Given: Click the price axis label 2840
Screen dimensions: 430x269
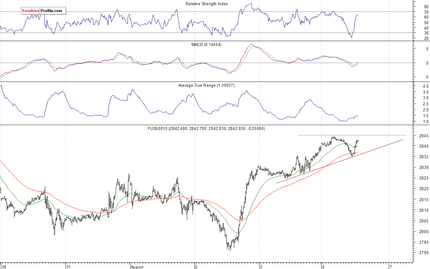Looking at the screenshot, I should [423, 146].
